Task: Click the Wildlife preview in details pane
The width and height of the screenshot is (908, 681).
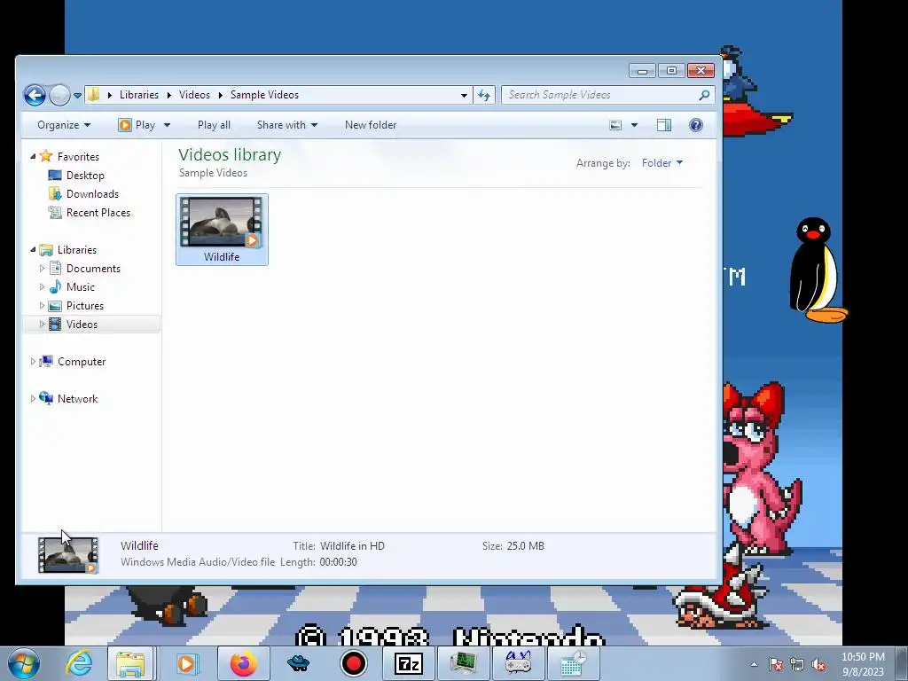Action: coord(68,555)
